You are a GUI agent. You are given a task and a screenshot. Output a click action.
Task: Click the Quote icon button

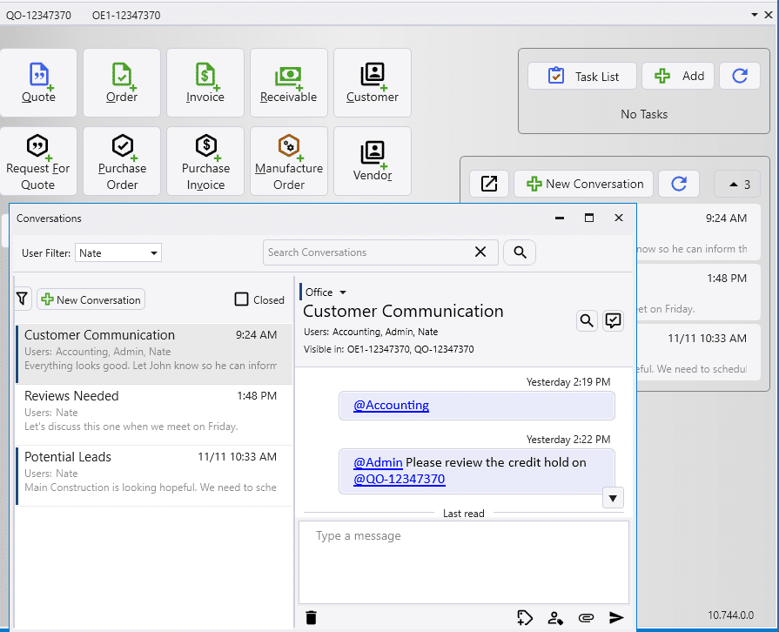pyautogui.click(x=38, y=82)
